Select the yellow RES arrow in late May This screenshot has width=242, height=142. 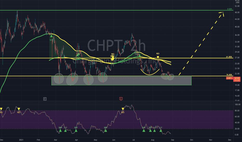[x=113, y=59]
